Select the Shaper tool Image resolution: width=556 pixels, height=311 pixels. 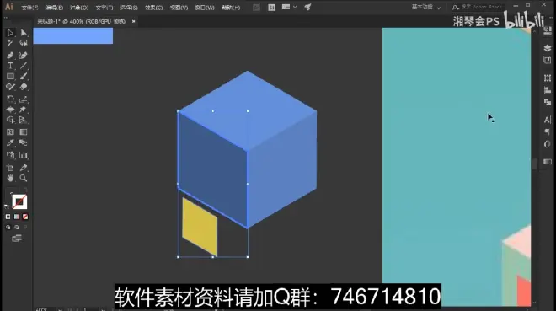[x=10, y=87]
